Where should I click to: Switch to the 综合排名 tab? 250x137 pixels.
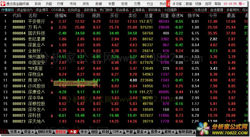[122, 10]
